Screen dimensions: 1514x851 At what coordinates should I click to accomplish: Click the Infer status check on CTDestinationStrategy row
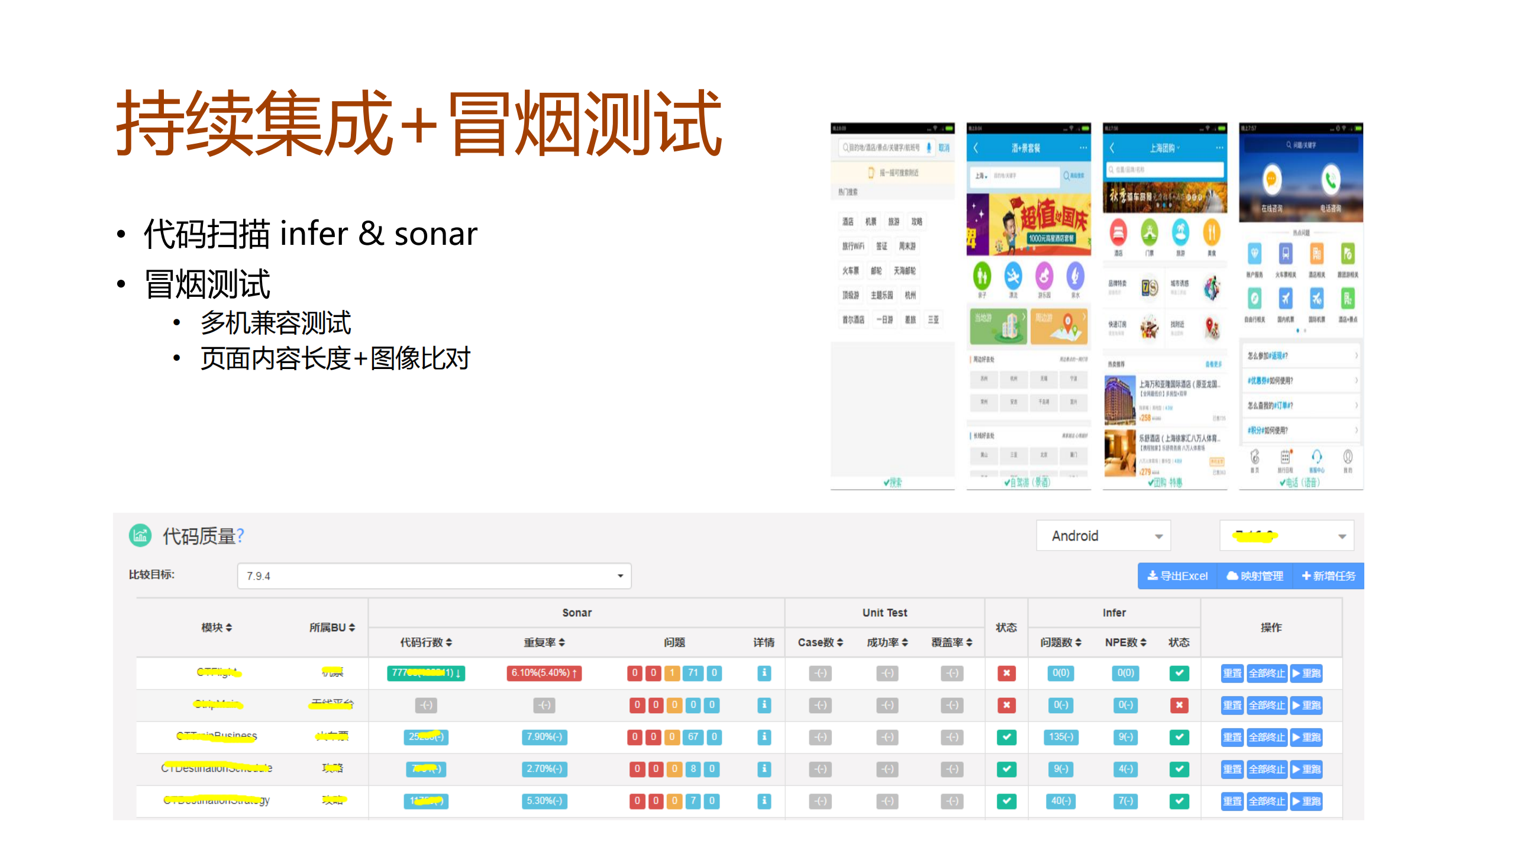(1180, 801)
